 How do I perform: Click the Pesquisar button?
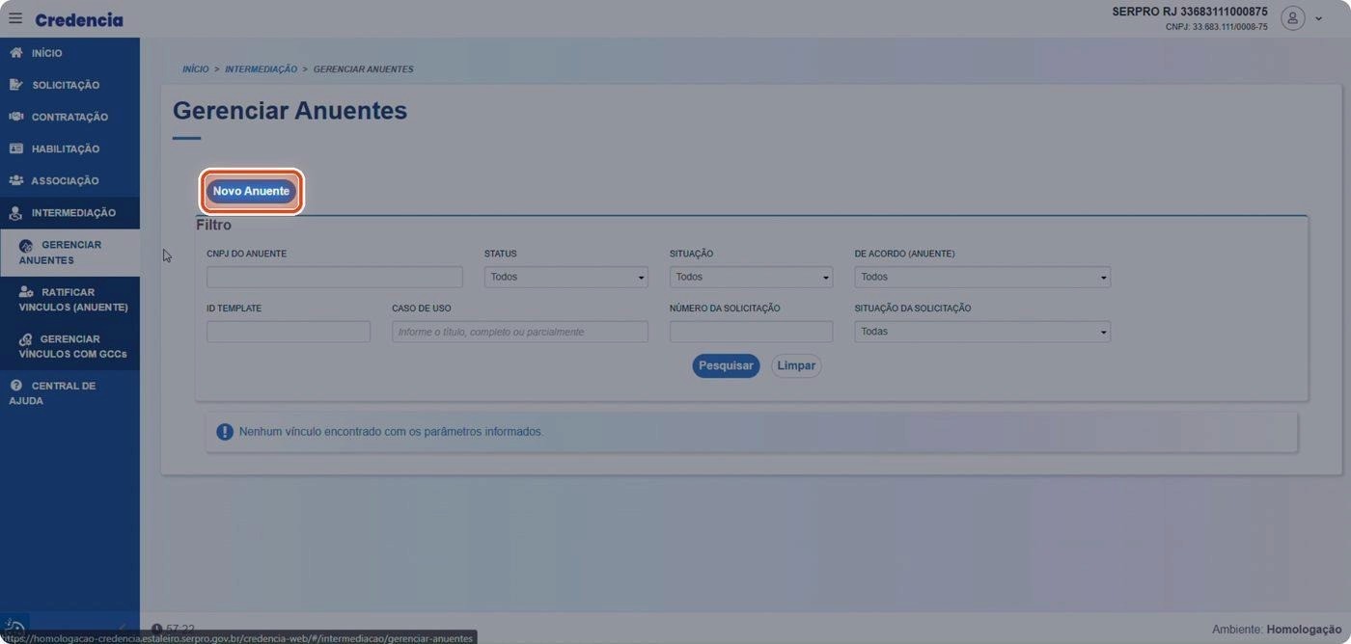coord(726,365)
